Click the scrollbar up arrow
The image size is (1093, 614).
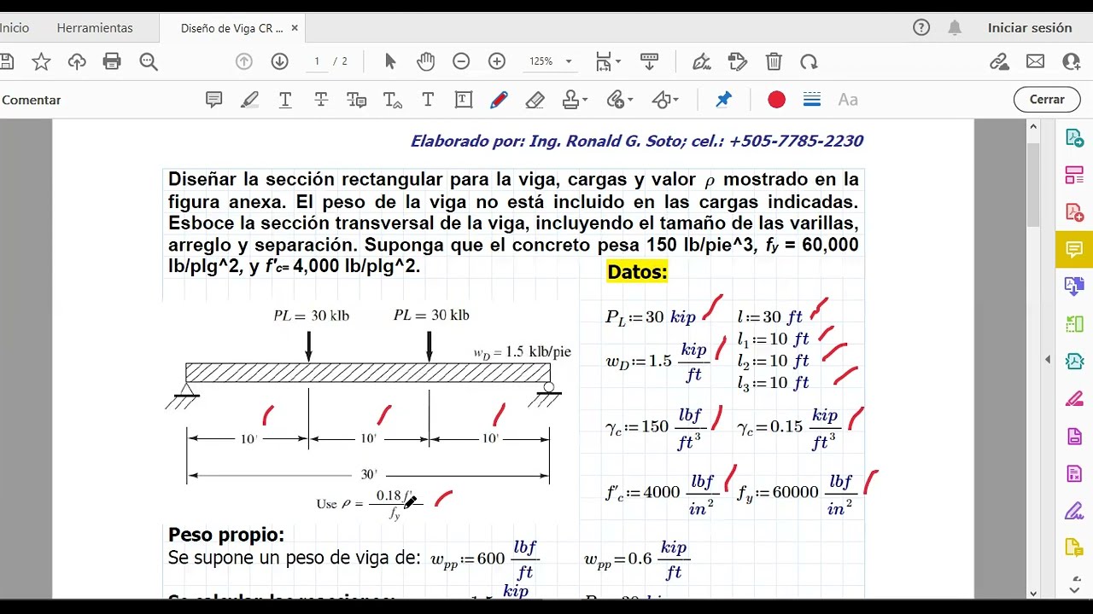[x=1033, y=127]
